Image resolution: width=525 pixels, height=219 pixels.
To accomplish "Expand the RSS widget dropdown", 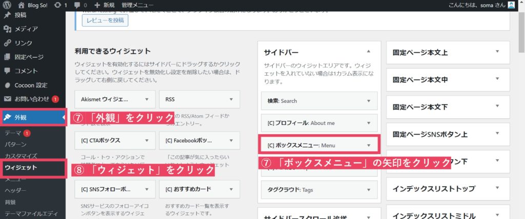I will click(231, 99).
